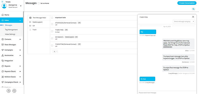199x94 pixels.
Task: Click the Vip message bubble
Action: (x=148, y=32)
